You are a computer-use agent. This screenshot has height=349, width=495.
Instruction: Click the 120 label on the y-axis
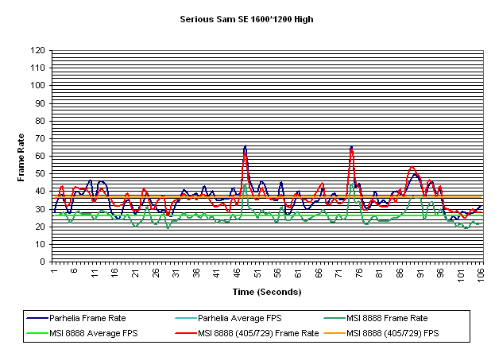pyautogui.click(x=37, y=50)
